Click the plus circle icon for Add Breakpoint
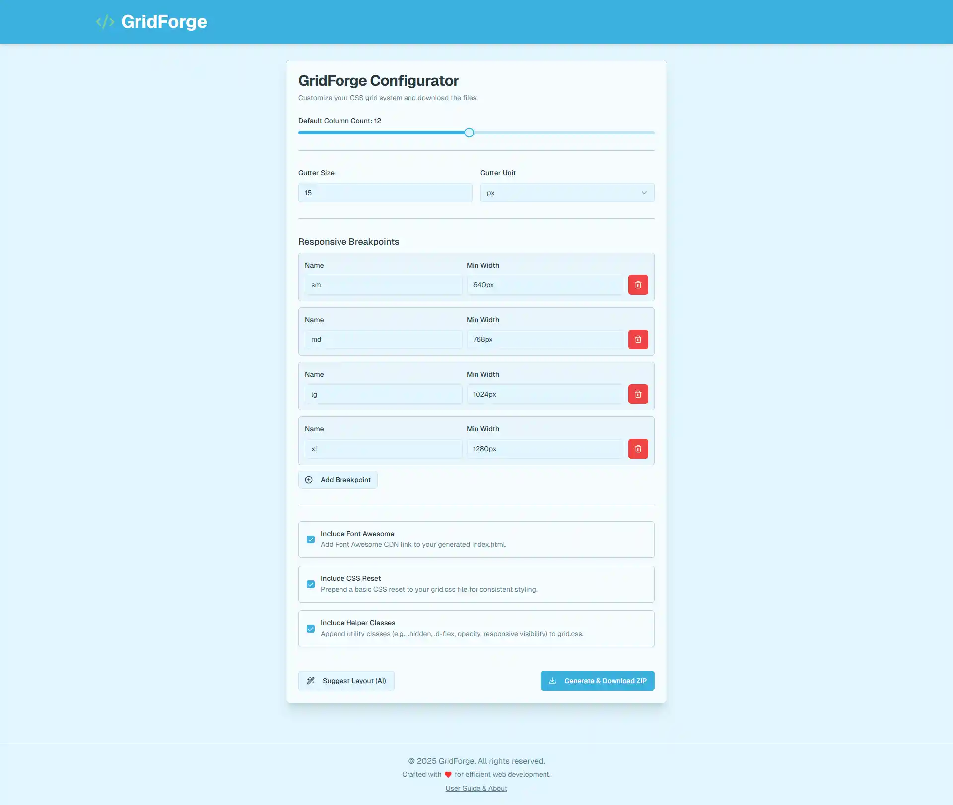The height and width of the screenshot is (805, 953). [x=309, y=480]
